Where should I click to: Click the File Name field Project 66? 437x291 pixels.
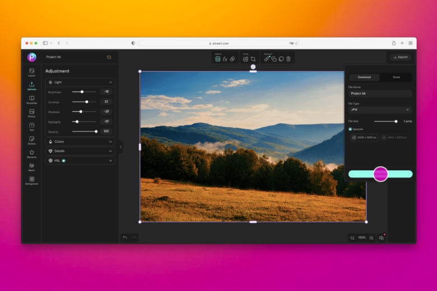380,93
